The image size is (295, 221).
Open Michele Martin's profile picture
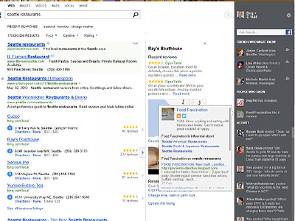(240, 81)
